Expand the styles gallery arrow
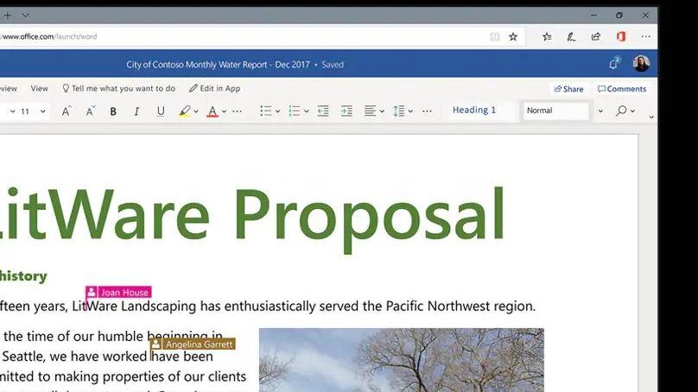Viewport: 698px width, 392px height. click(600, 111)
